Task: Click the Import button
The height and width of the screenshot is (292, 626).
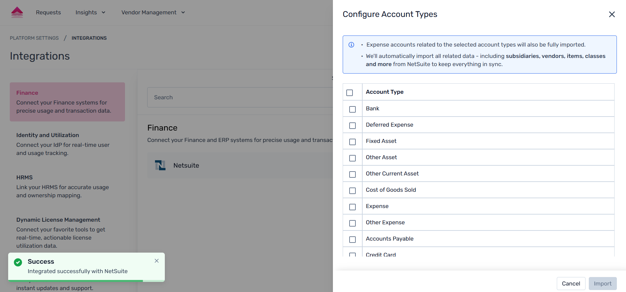Action: point(602,284)
